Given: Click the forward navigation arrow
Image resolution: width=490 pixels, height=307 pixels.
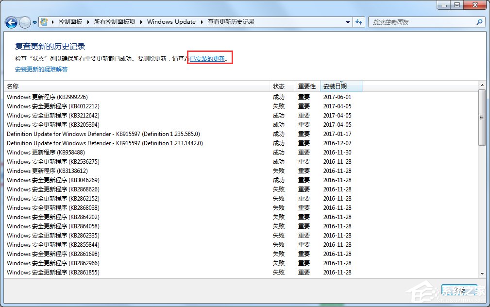Looking at the screenshot, I should (24, 22).
